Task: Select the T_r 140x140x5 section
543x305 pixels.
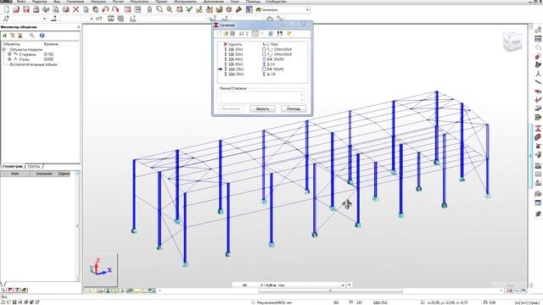Action: [277, 54]
